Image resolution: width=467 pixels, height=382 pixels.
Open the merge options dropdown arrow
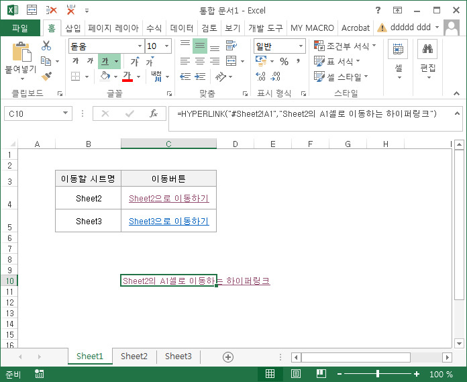[x=242, y=61]
